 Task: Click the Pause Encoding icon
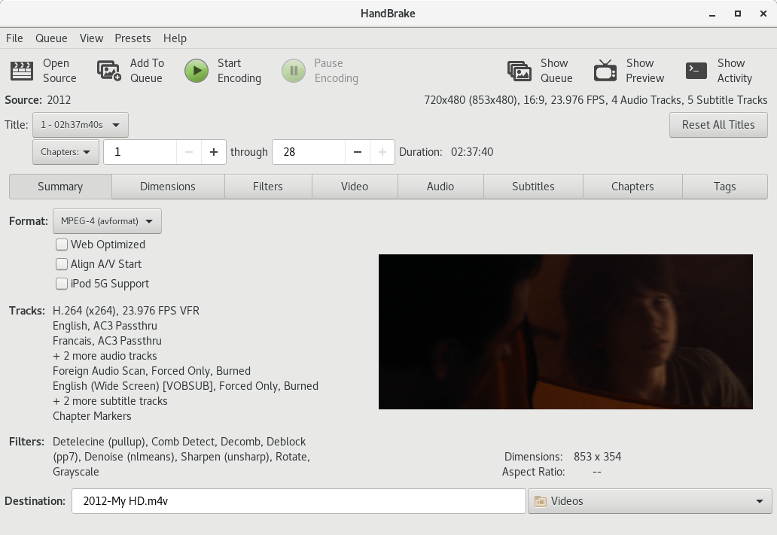point(294,71)
